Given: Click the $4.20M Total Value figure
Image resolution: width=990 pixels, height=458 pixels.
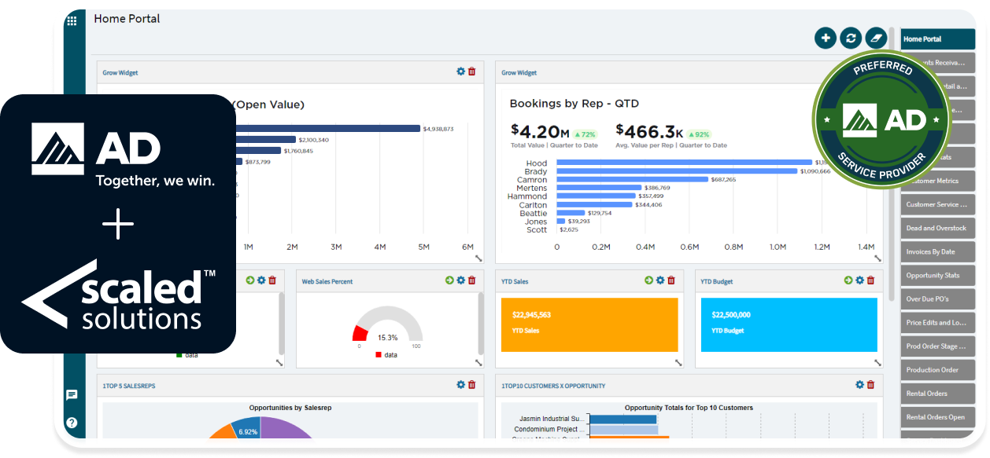Looking at the screenshot, I should point(539,131).
